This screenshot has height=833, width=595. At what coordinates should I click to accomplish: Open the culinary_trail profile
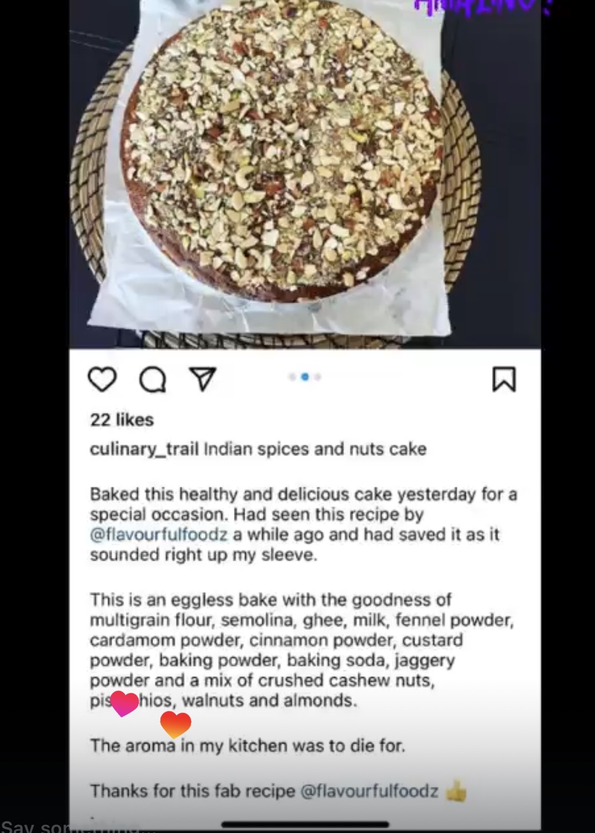tap(144, 449)
